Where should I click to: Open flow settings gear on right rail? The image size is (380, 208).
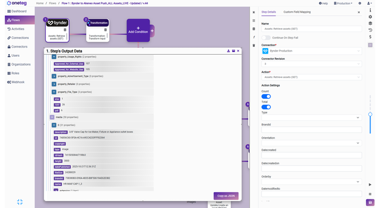tap(370, 17)
